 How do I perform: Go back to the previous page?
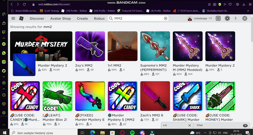(x=12, y=4)
